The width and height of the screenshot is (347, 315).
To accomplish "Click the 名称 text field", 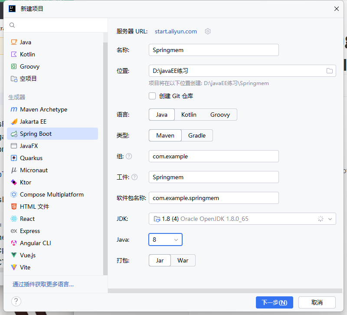I will point(213,50).
